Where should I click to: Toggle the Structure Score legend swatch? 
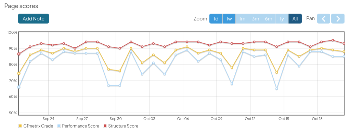(x=105, y=126)
